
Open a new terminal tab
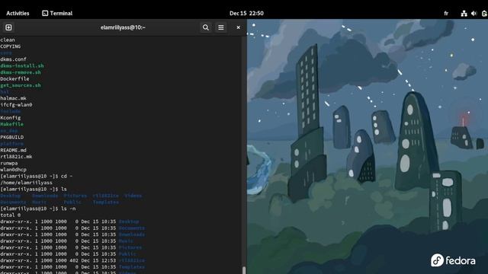(x=8, y=27)
